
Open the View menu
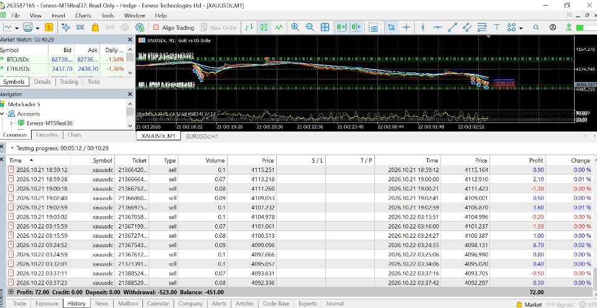(x=35, y=16)
